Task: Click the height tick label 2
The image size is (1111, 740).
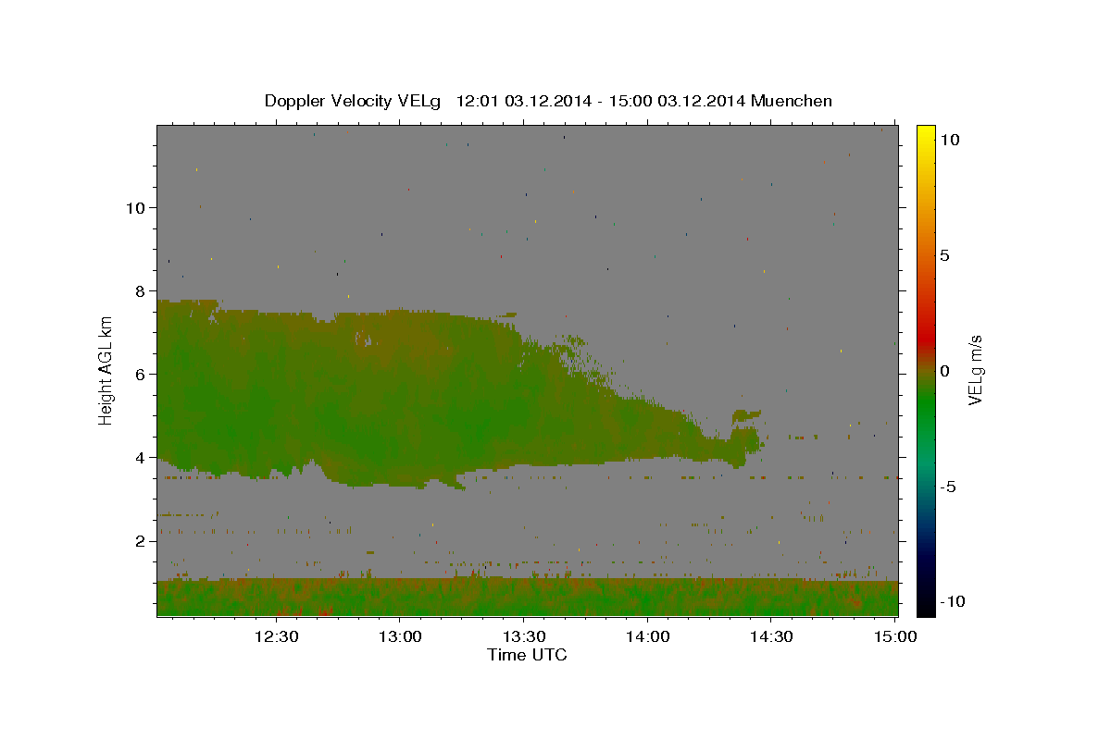Action: coord(141,540)
